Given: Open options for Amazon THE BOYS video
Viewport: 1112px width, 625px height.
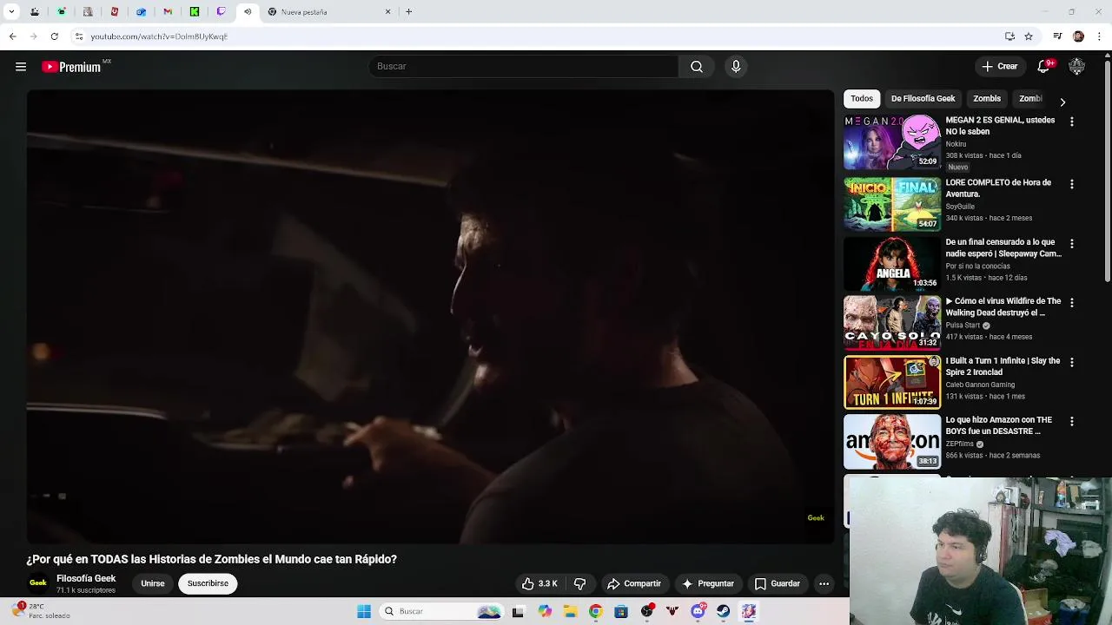Looking at the screenshot, I should (x=1071, y=422).
